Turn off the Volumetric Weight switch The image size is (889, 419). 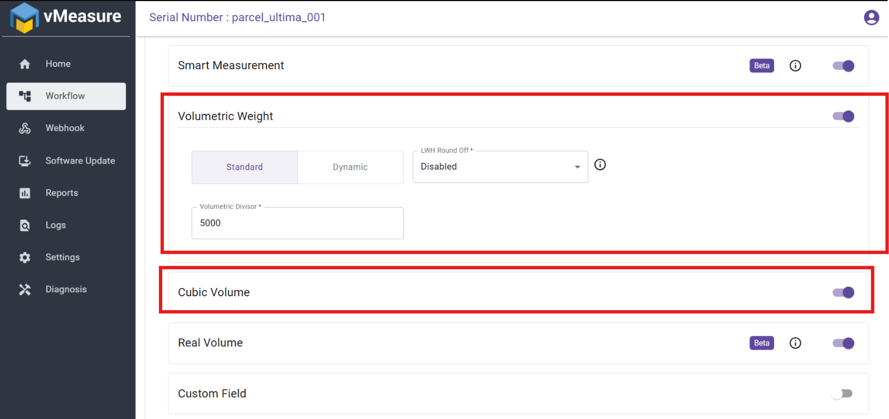[x=843, y=116]
